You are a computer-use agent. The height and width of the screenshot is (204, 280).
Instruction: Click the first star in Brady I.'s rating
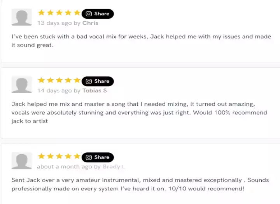coord(42,156)
